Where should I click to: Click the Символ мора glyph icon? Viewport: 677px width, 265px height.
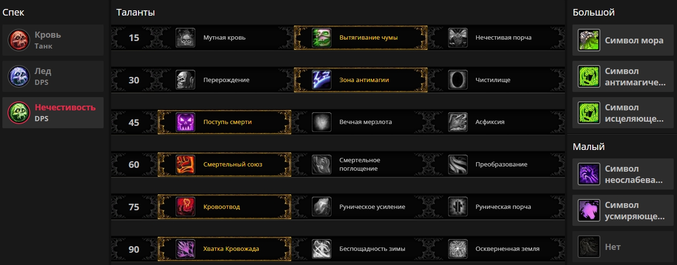[589, 41]
